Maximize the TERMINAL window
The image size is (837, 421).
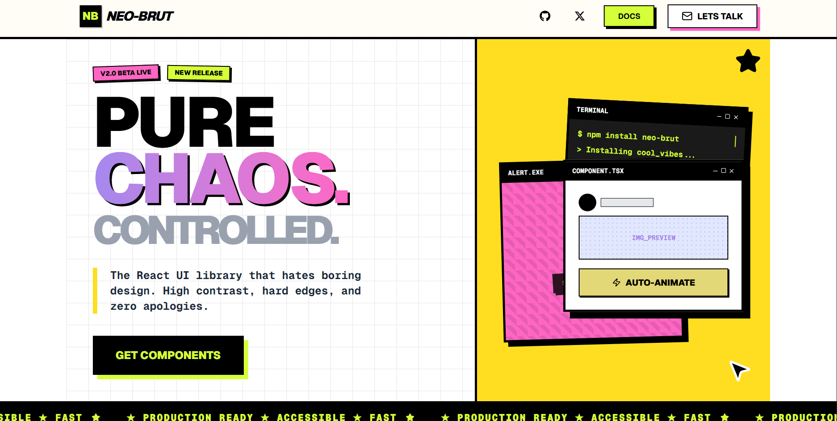tap(727, 116)
